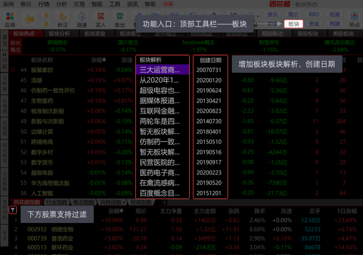Click the up arrow toolbar icon
The height and width of the screenshot is (255, 363).
(x=46, y=15)
